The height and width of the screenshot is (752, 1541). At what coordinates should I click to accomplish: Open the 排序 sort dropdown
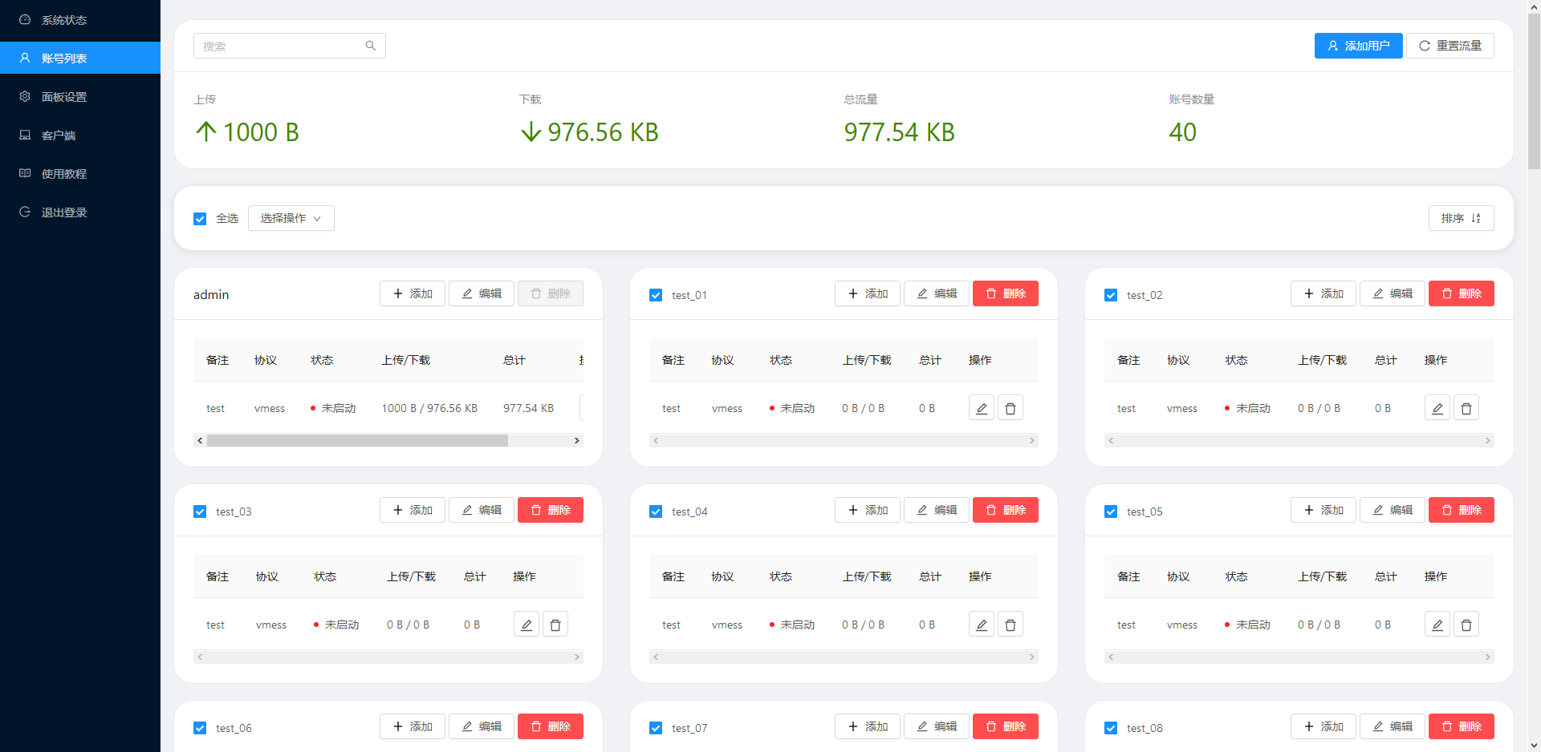[x=1461, y=218]
